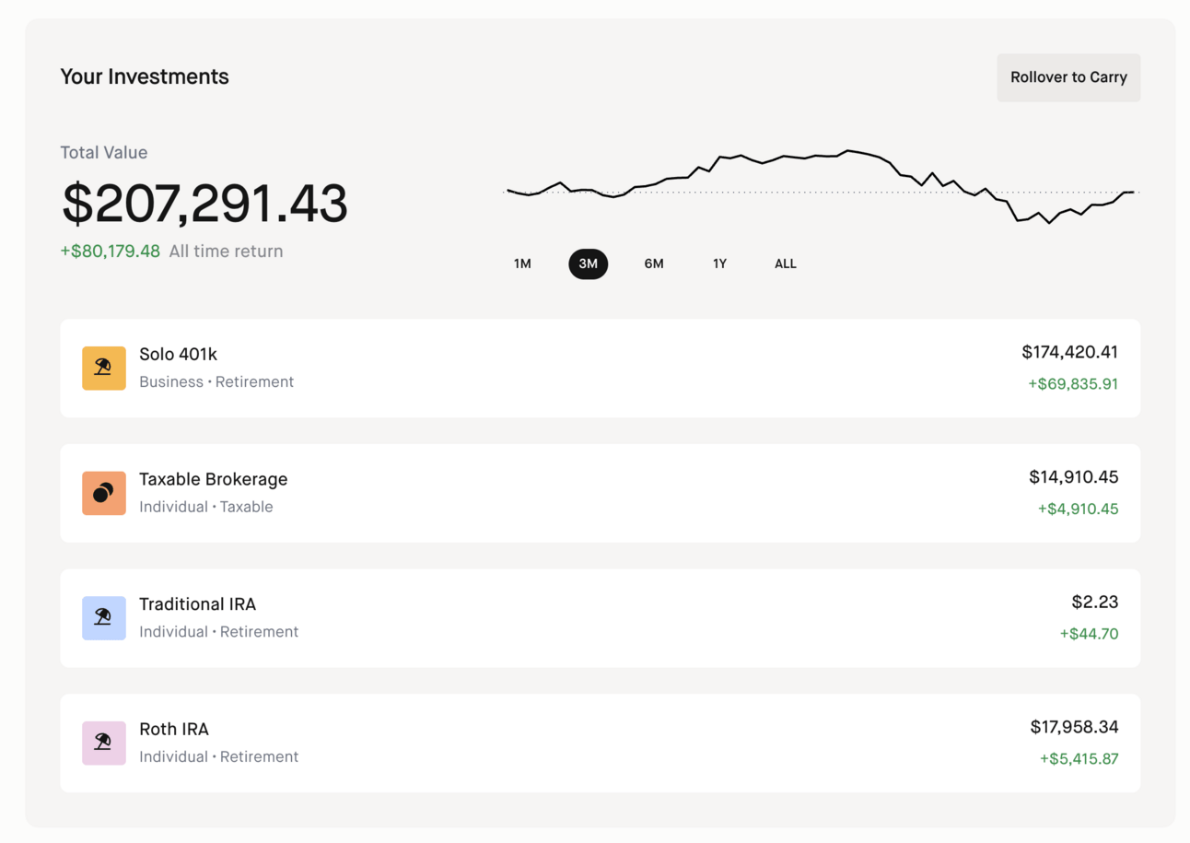Click the Traditional IRA gain +$44.70
The height and width of the screenshot is (843, 1190).
click(x=1089, y=634)
